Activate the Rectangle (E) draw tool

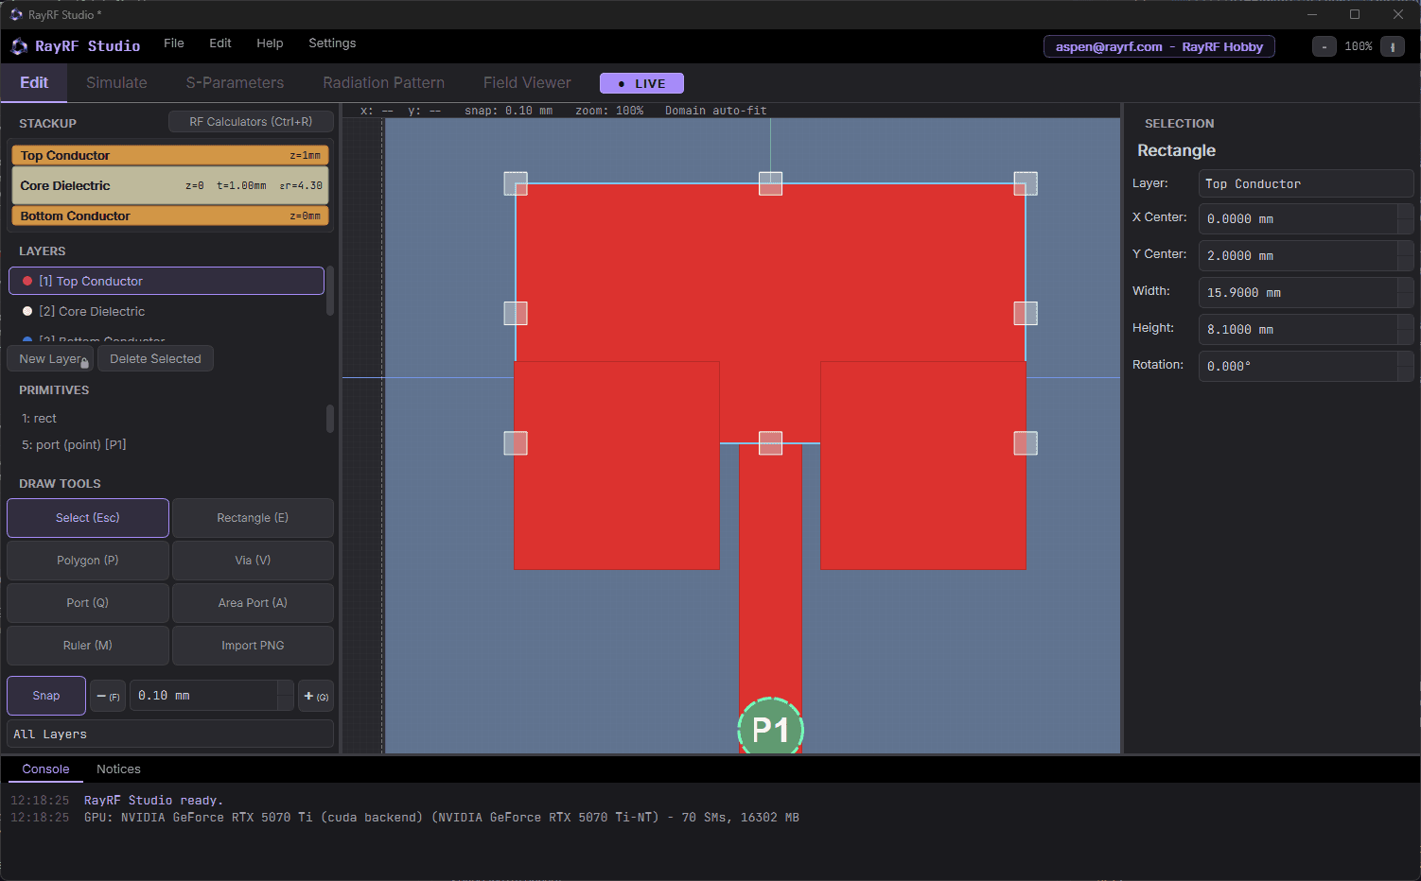click(253, 518)
